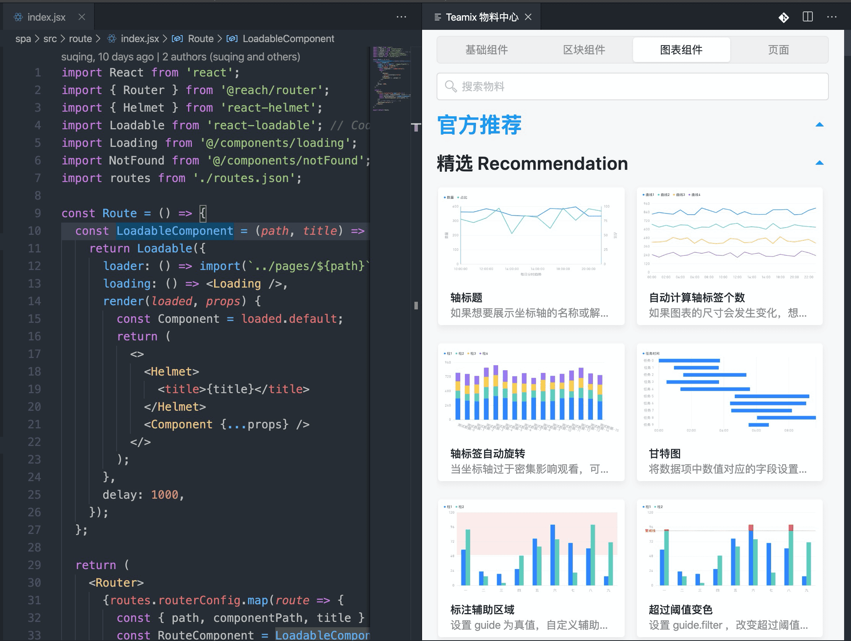
Task: Close the Teamix 物料中心 tab
Action: pyautogui.click(x=528, y=17)
